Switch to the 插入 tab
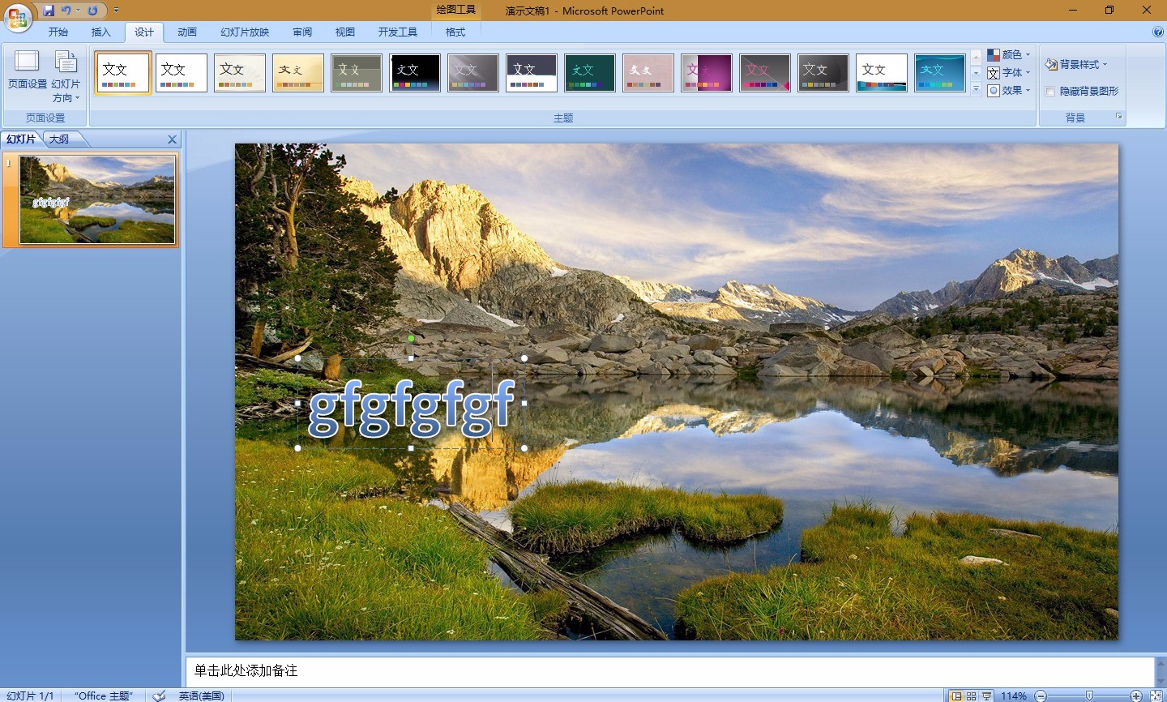Viewport: 1167px width, 702px height. 101,32
